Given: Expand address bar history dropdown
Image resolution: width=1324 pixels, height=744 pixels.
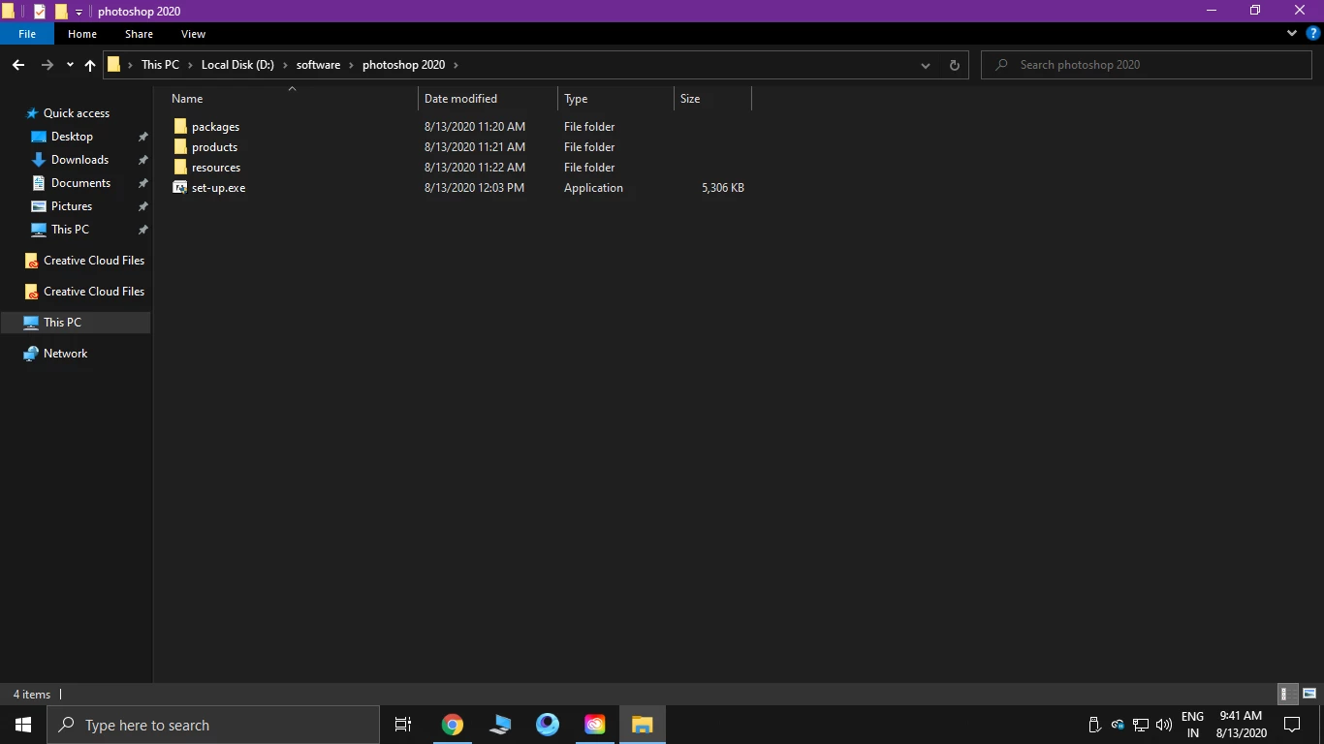Looking at the screenshot, I should 926,65.
